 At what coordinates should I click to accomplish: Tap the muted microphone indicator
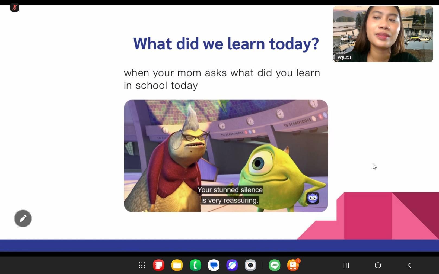point(15,7)
